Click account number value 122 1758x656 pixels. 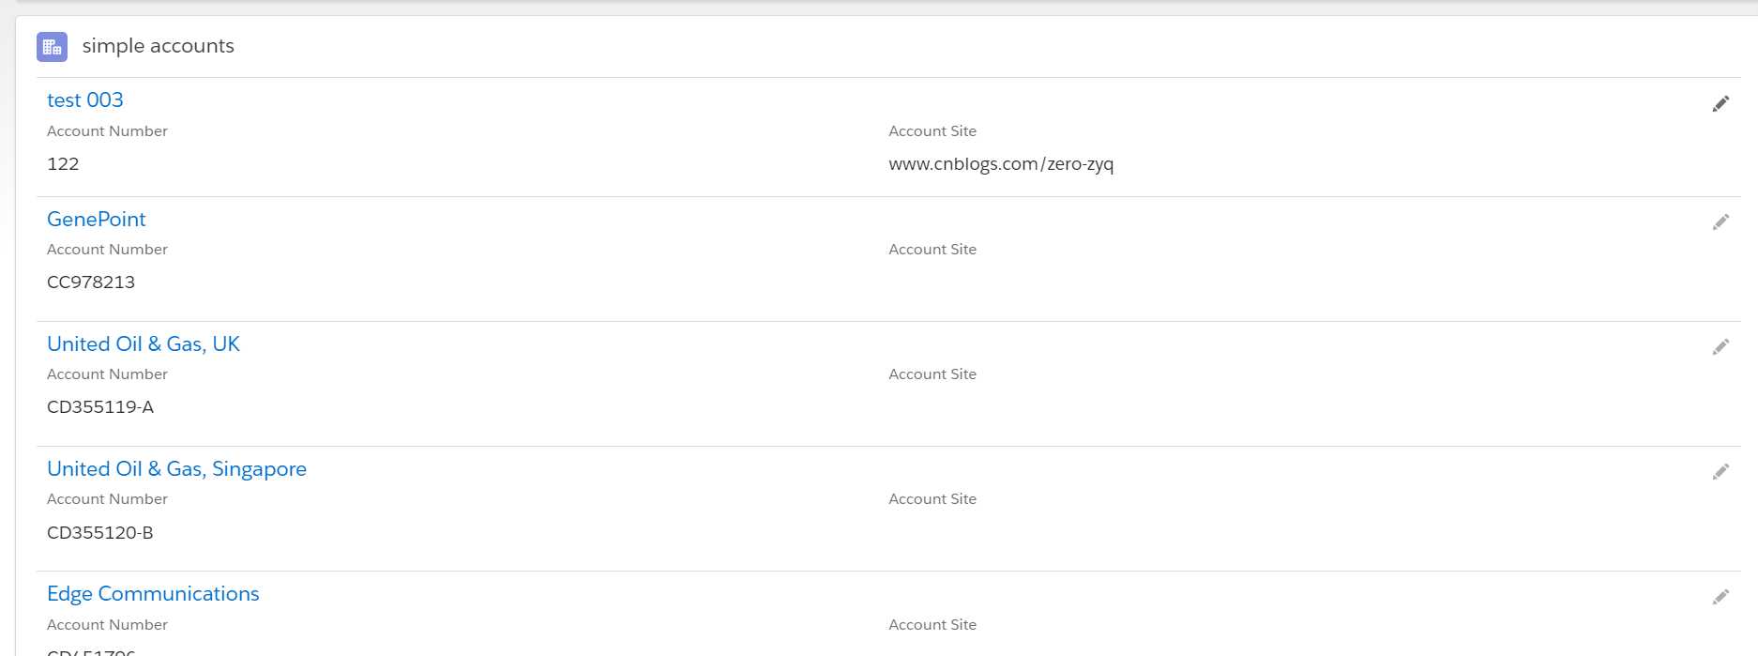point(63,164)
